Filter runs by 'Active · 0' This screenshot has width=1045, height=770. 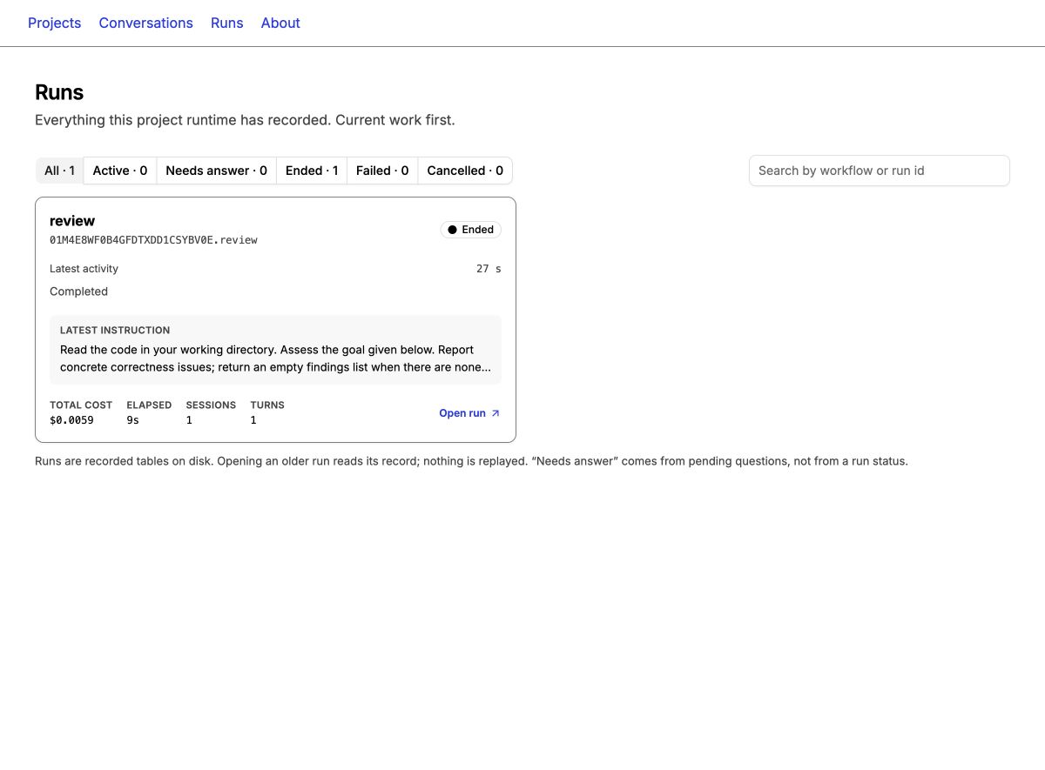pos(120,171)
